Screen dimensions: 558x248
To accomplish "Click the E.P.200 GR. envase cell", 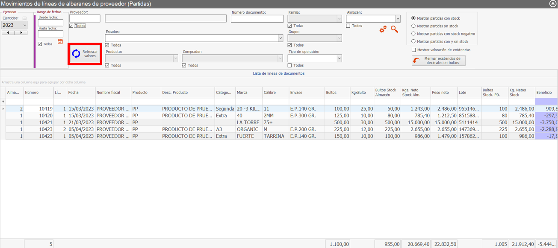I will [x=307, y=129].
